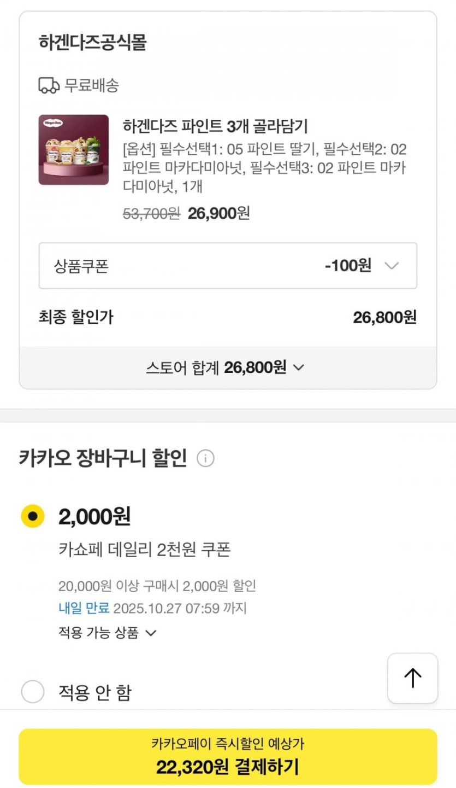The height and width of the screenshot is (788, 456).
Task: Open the 하겐다즈공식몰 store name
Action: (x=92, y=42)
